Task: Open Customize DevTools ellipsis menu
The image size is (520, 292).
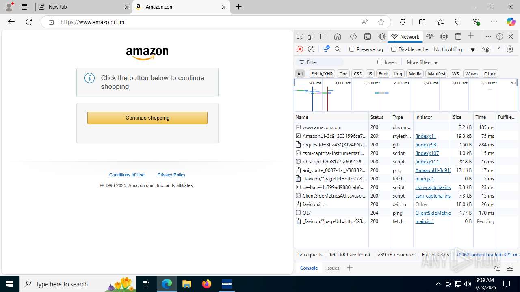Action: (x=488, y=36)
